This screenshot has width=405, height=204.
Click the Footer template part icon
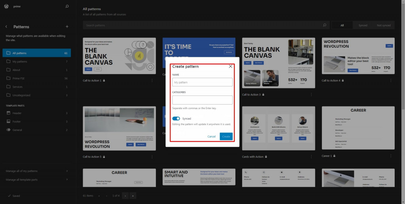pos(9,122)
